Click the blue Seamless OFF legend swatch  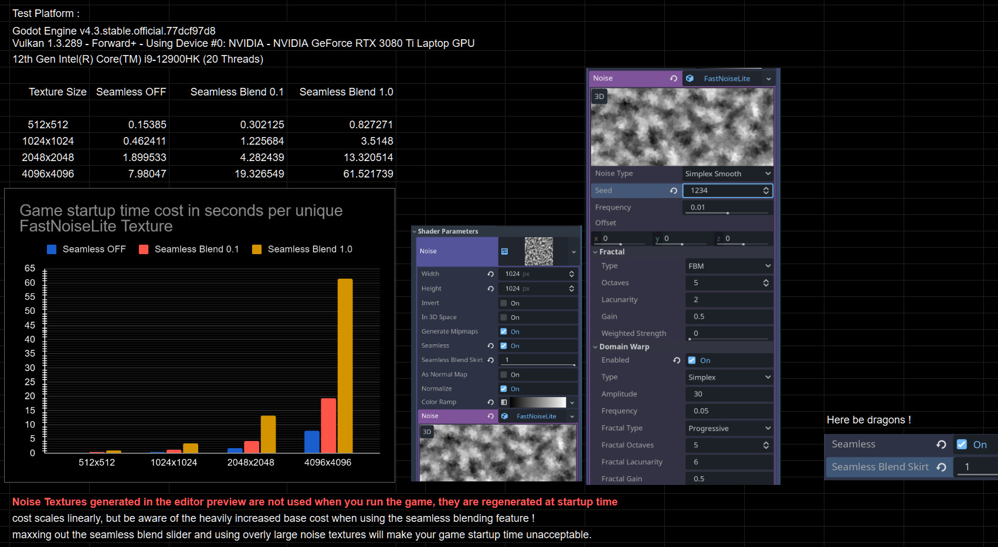click(52, 249)
